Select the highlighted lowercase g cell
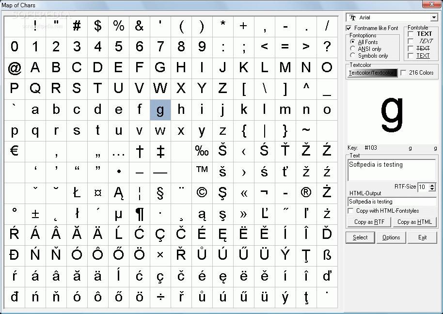 [160, 110]
